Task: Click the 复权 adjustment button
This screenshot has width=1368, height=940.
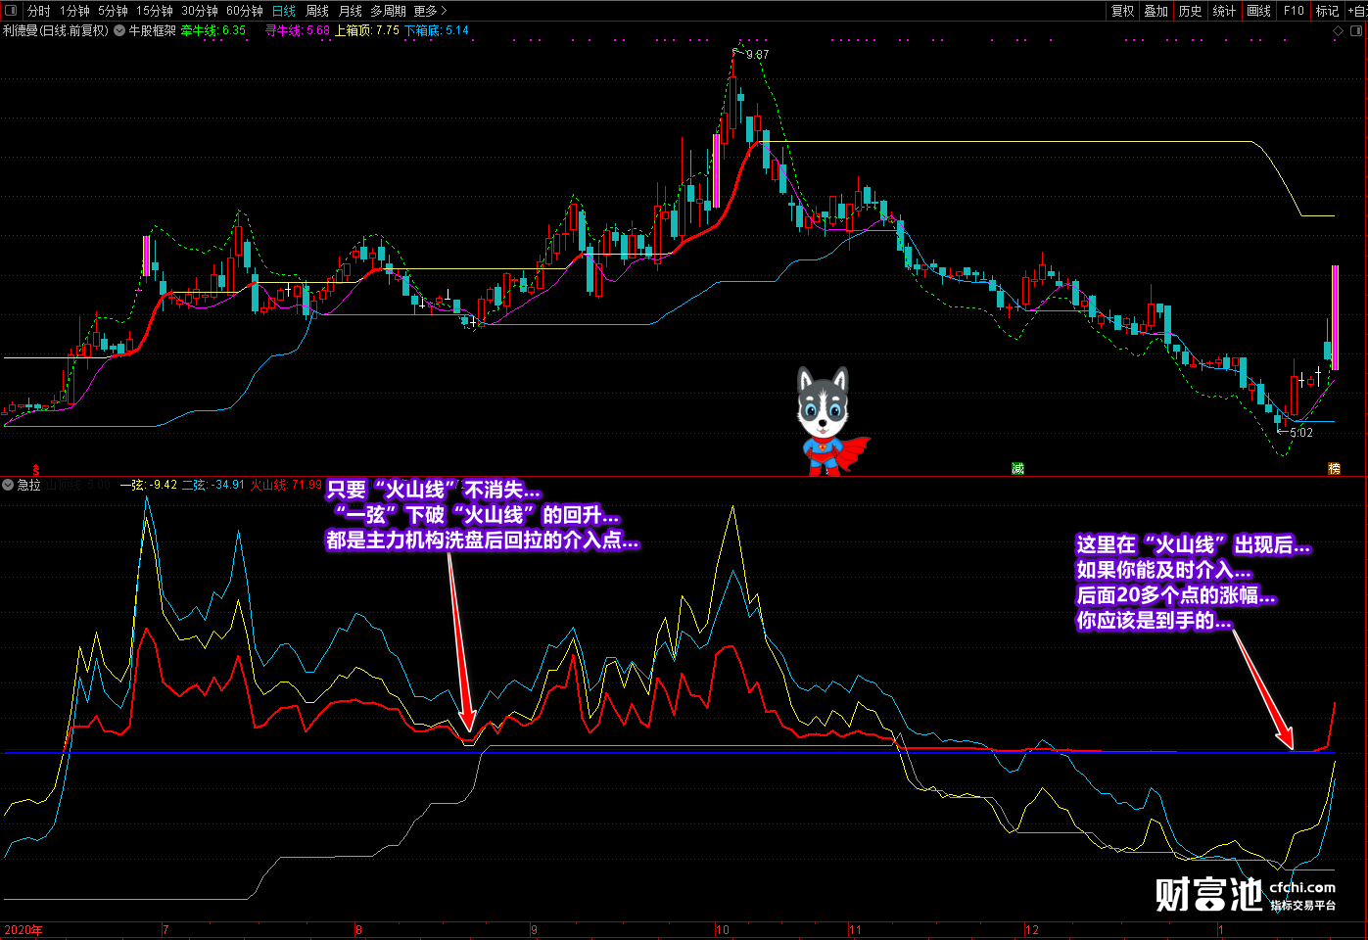Action: pos(1123,11)
